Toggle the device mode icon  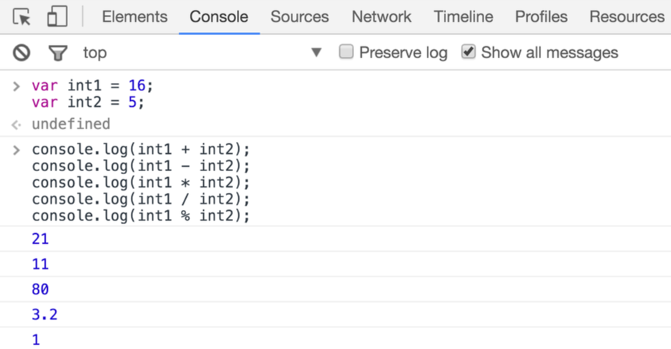coord(57,16)
